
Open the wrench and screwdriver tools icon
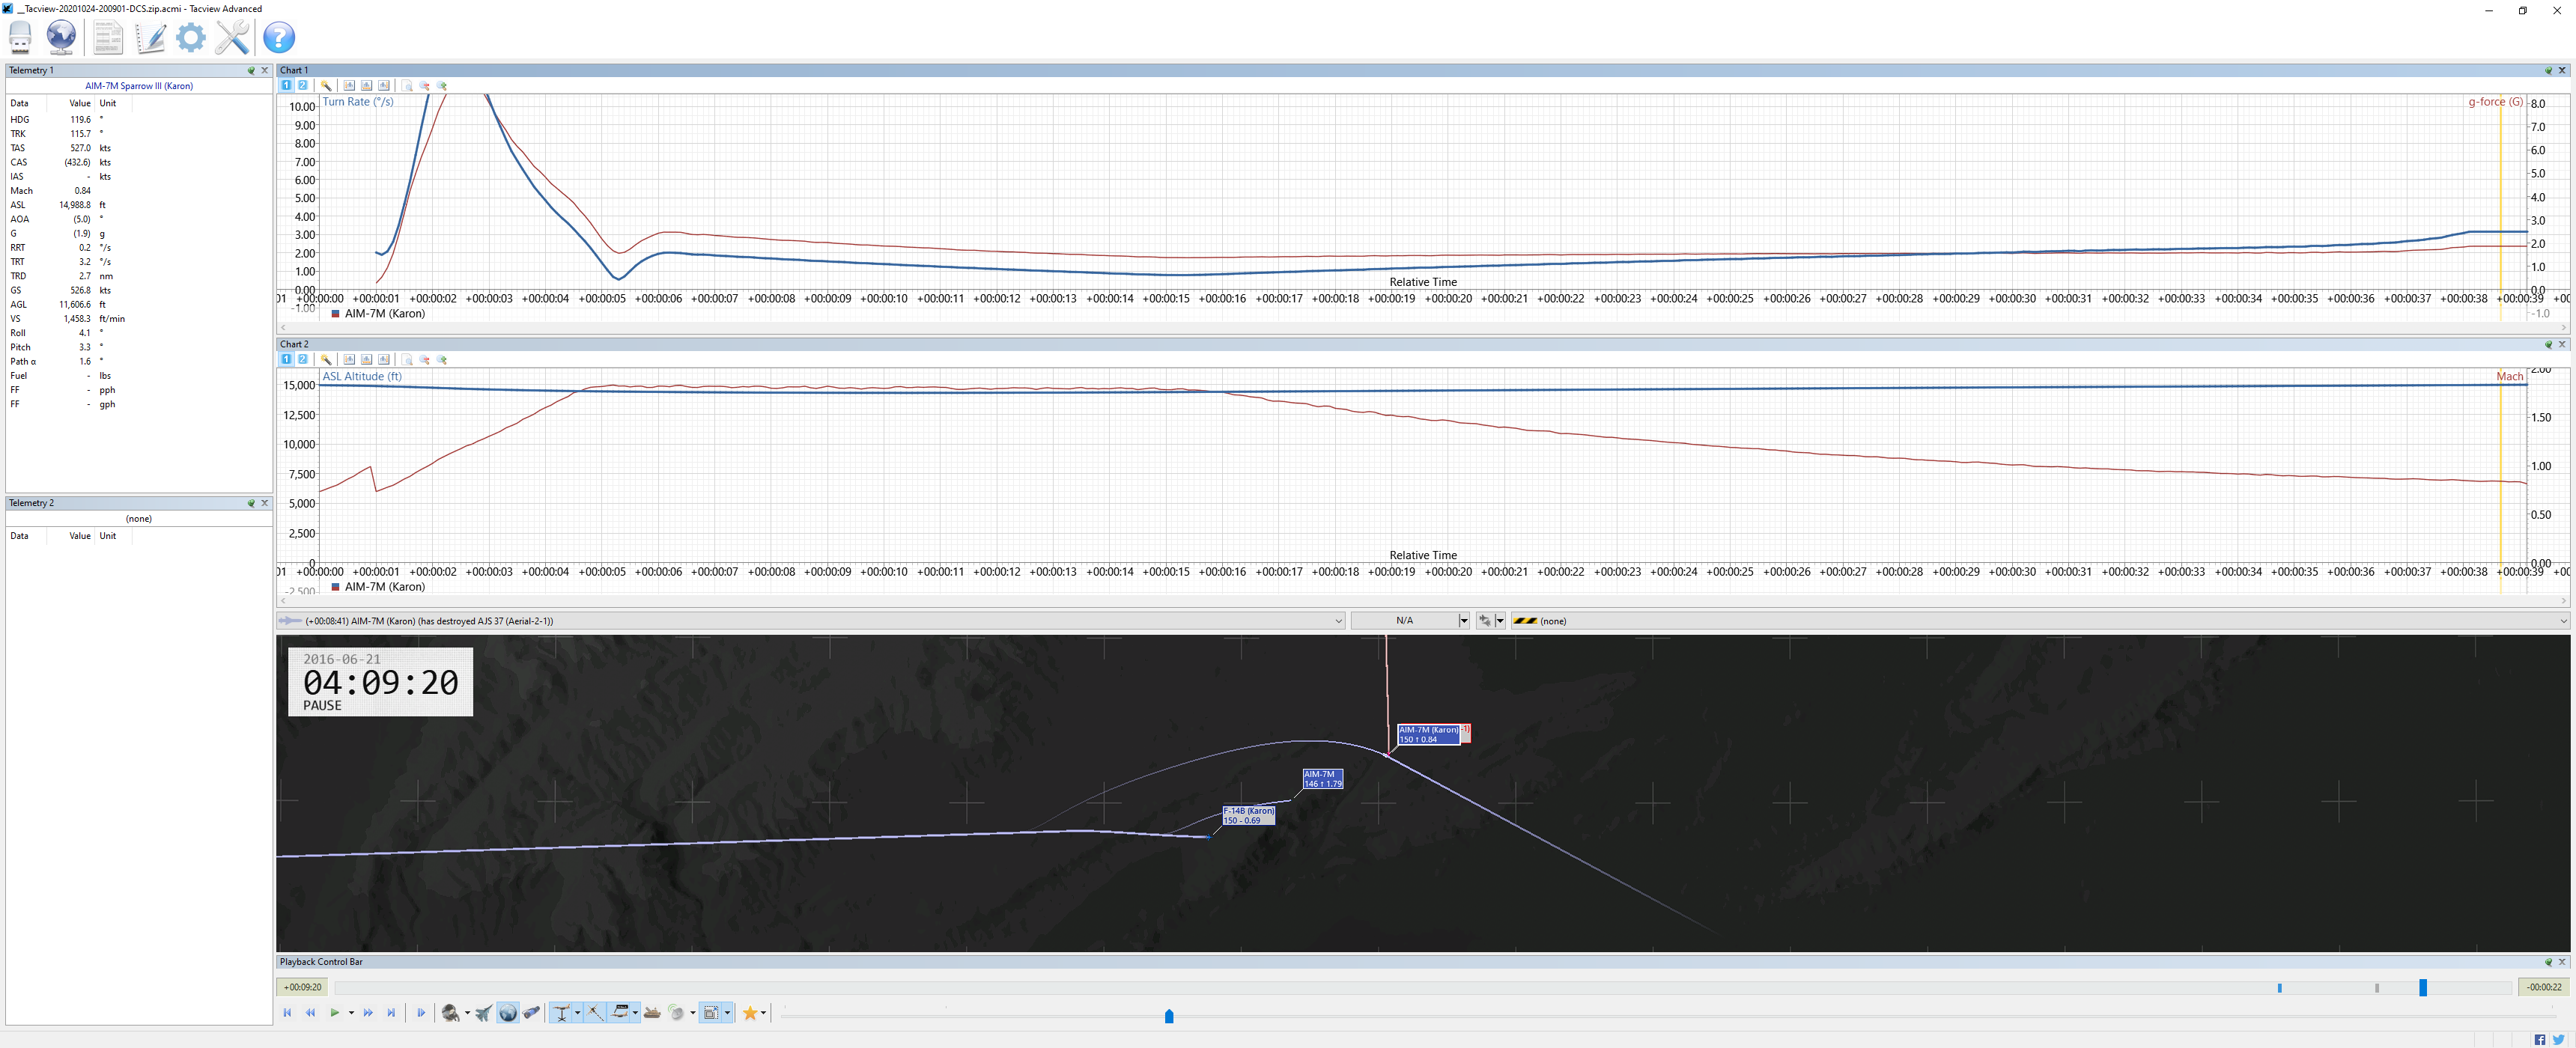(232, 37)
